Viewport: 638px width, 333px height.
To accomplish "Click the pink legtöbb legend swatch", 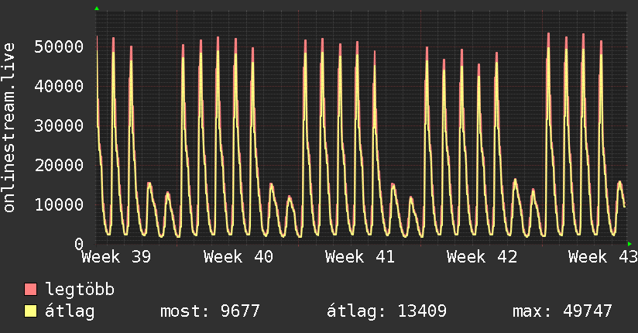I will tap(30, 289).
